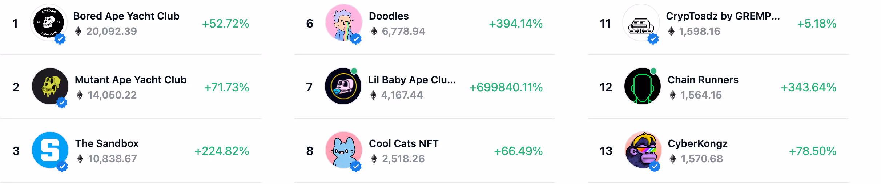The image size is (881, 184).
Task: Click the Bored Ape Yacht Club skull logo
Action: pyautogui.click(x=49, y=23)
